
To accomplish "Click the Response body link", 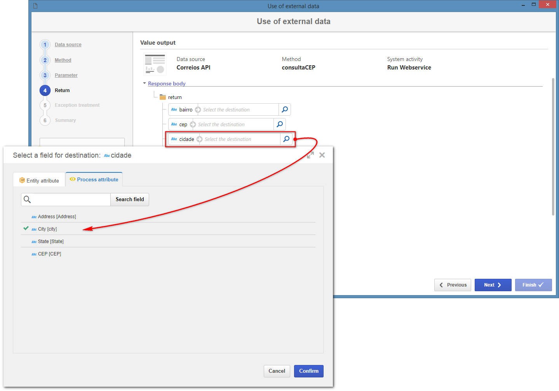I will (167, 83).
